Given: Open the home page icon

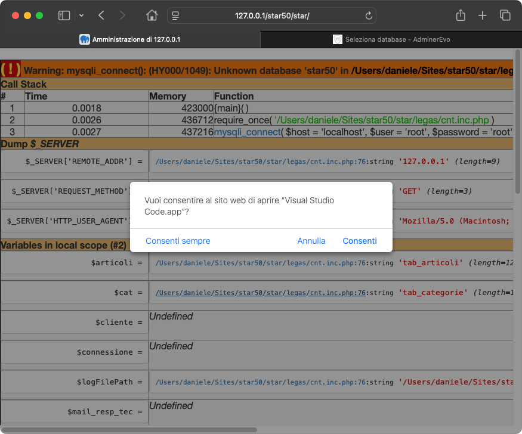Looking at the screenshot, I should [x=152, y=15].
